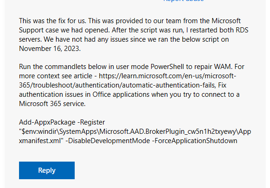Open the Report abuse link

point(184,0)
